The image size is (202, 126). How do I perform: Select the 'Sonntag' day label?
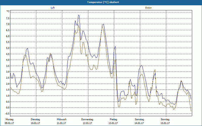pos(165,119)
